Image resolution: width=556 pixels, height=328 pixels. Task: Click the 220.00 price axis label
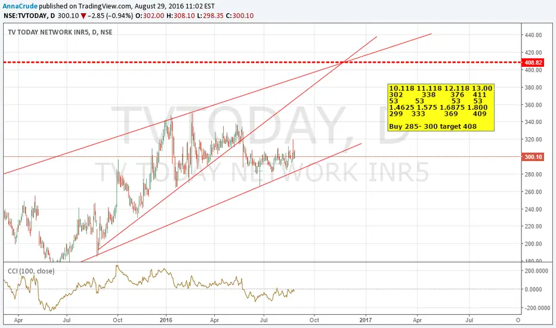point(533,226)
